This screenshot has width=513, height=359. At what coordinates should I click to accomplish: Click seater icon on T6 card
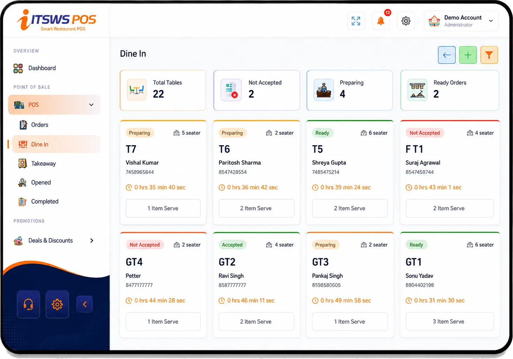[269, 133]
